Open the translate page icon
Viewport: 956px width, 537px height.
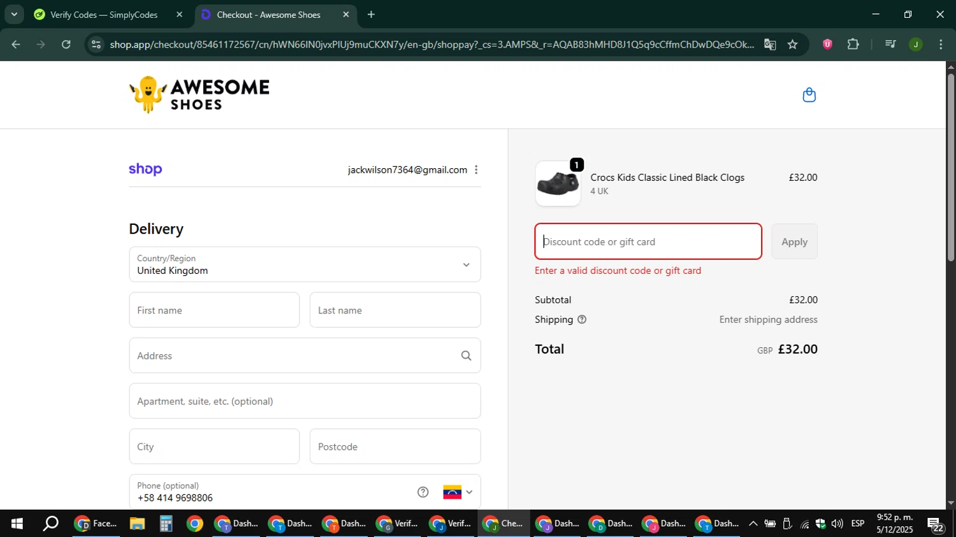tap(770, 44)
